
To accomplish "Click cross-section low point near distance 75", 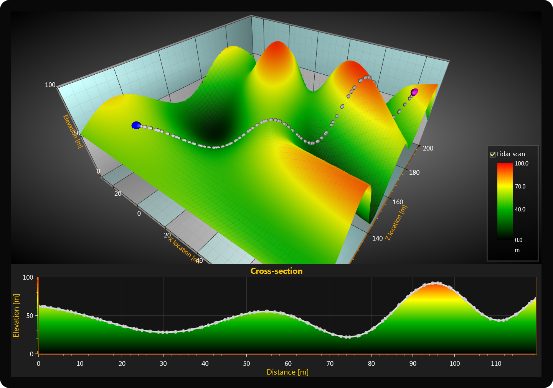I will click(x=348, y=337).
